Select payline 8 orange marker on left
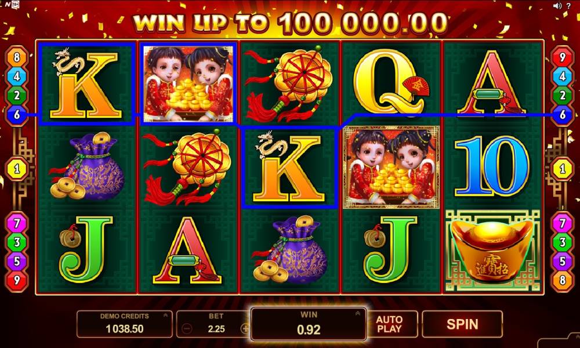 [17, 57]
